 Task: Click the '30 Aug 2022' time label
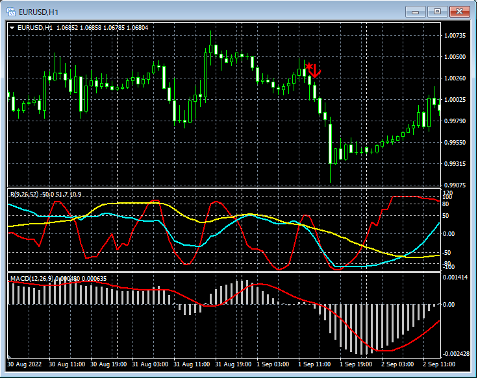point(25,364)
